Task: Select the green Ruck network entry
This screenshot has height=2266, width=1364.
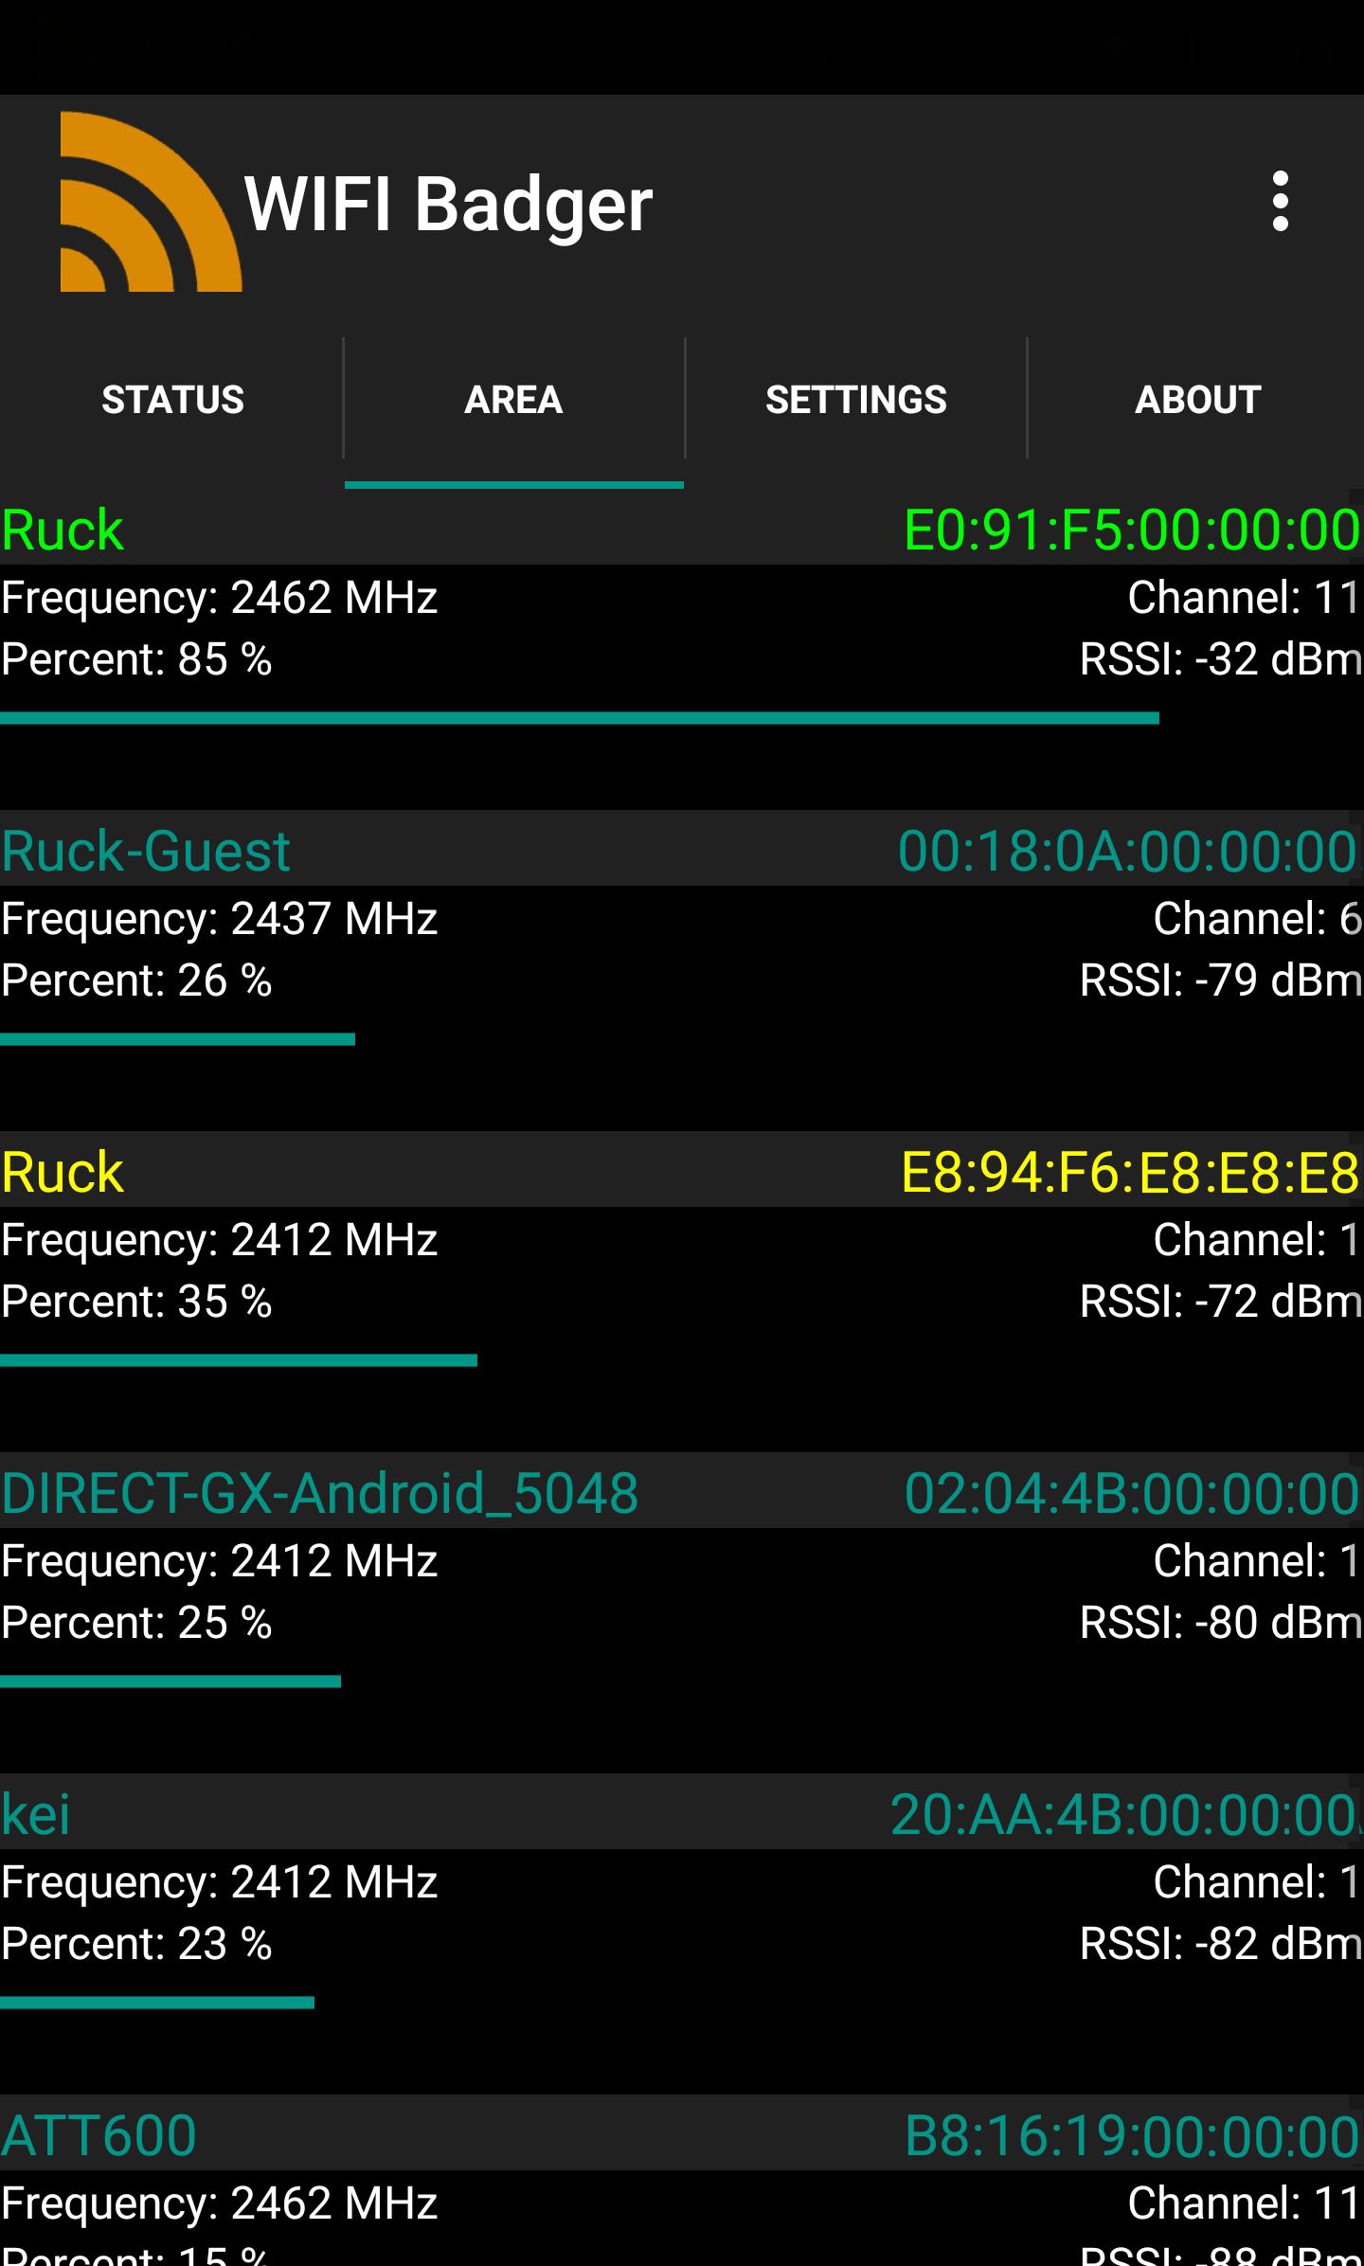Action: [63, 530]
